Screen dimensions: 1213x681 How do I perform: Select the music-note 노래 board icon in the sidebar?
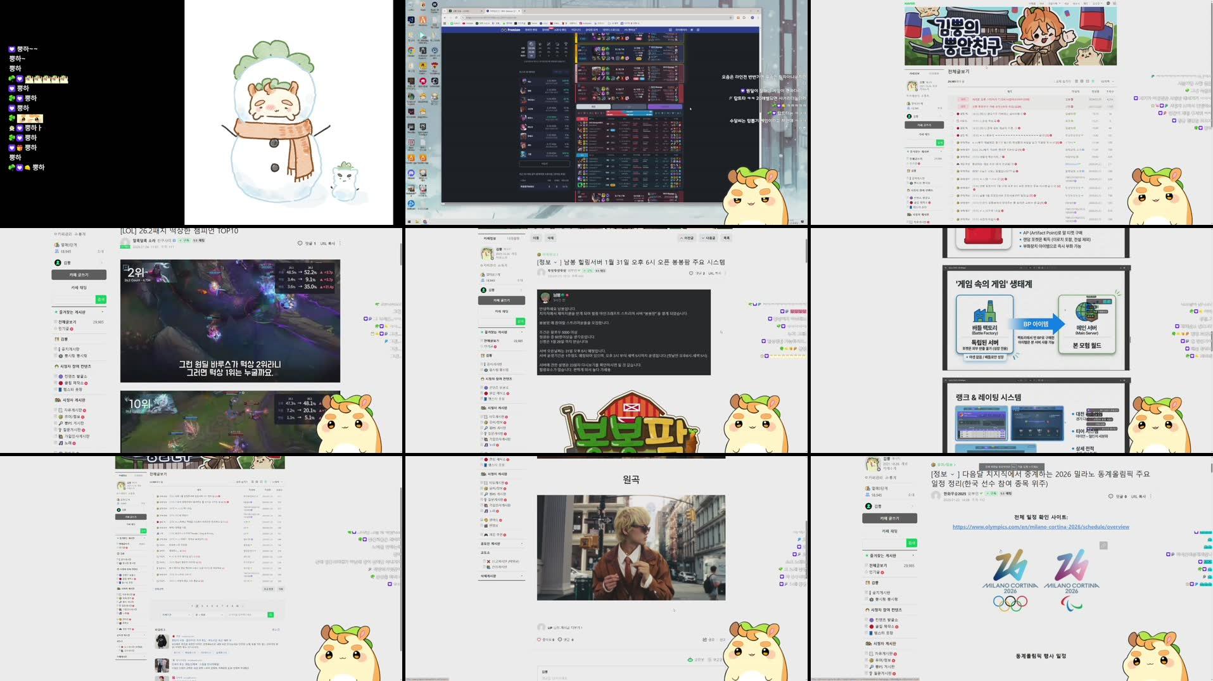[486, 511]
